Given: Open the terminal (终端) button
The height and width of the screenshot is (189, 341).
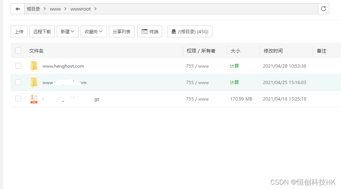Looking at the screenshot, I should point(150,32).
